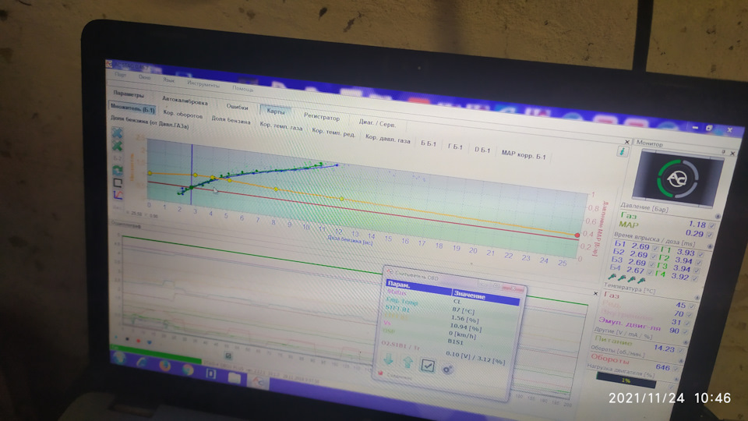Close the map panel with its X
748x421 pixels.
(626, 141)
